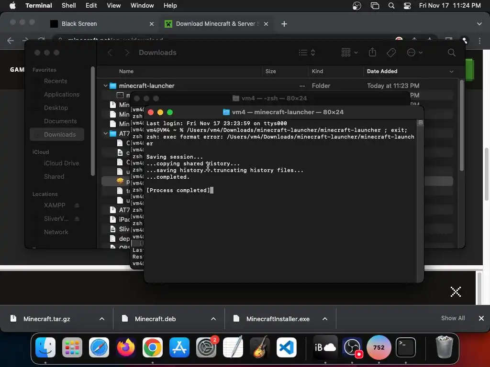
Task: Open Finder action ellipsis menu
Action: pyautogui.click(x=415, y=53)
